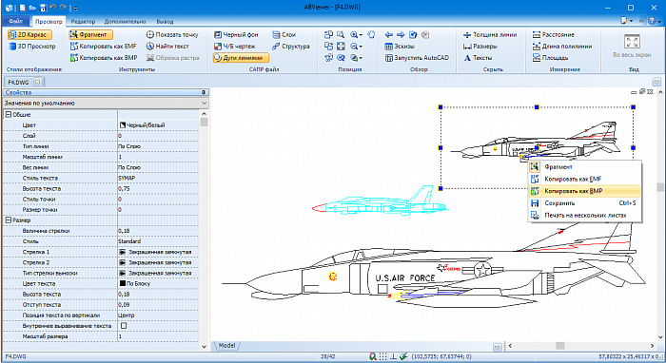Click the Высота текста 0,75 value
Screen dimensions: 666x363
point(158,188)
